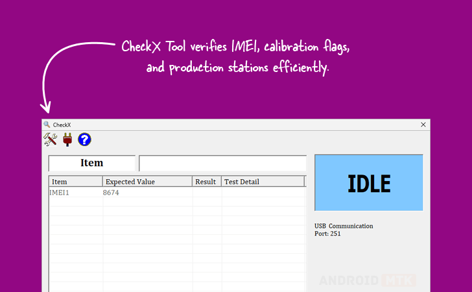Close the CheckX window
472x292 pixels.
423,125
